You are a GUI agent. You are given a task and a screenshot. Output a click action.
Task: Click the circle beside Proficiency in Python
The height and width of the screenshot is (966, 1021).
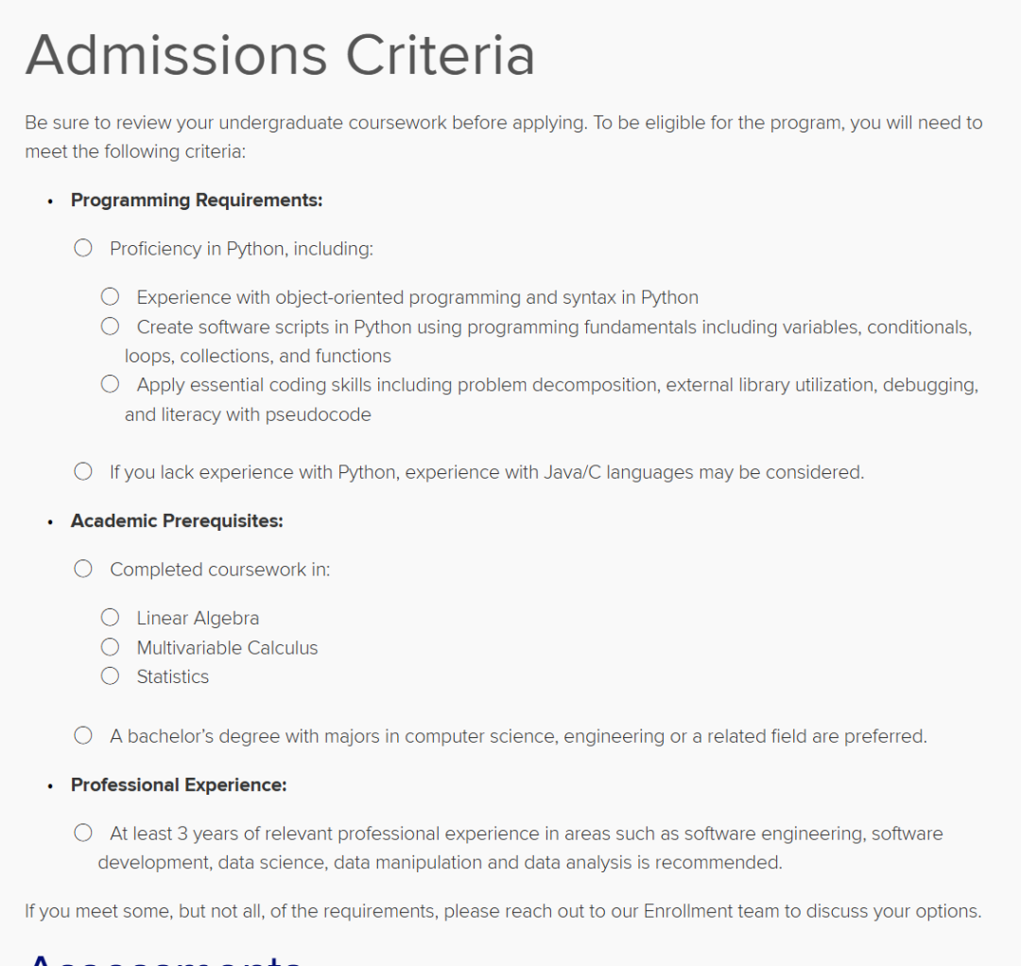83,248
